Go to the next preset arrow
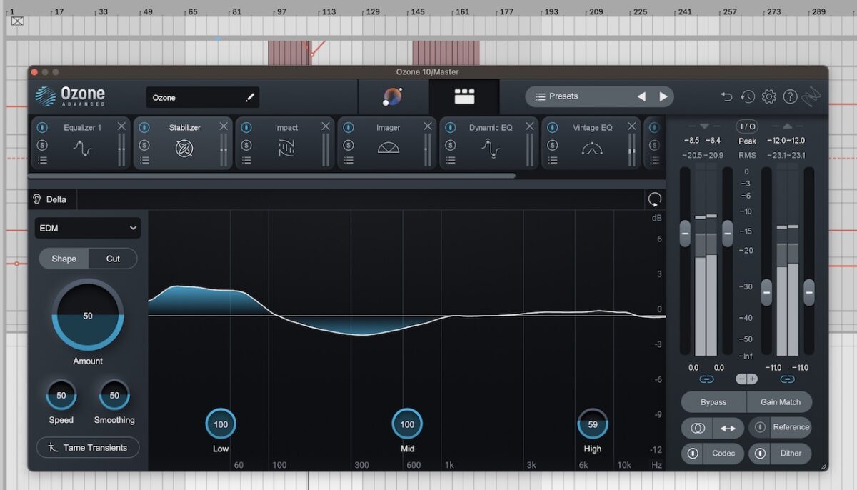 coord(663,96)
